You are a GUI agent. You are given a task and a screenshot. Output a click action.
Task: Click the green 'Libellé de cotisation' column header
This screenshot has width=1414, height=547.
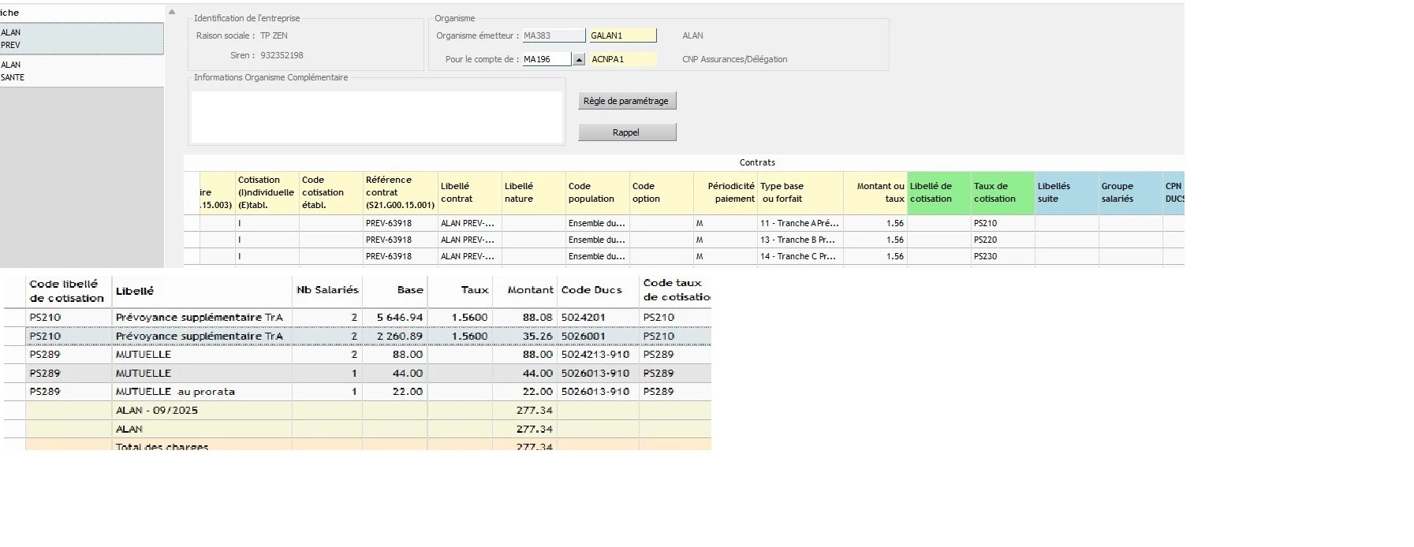938,193
